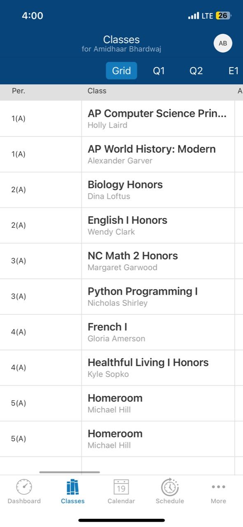Open AP World History: Modern class
This screenshot has height=527, width=243.
(x=157, y=154)
